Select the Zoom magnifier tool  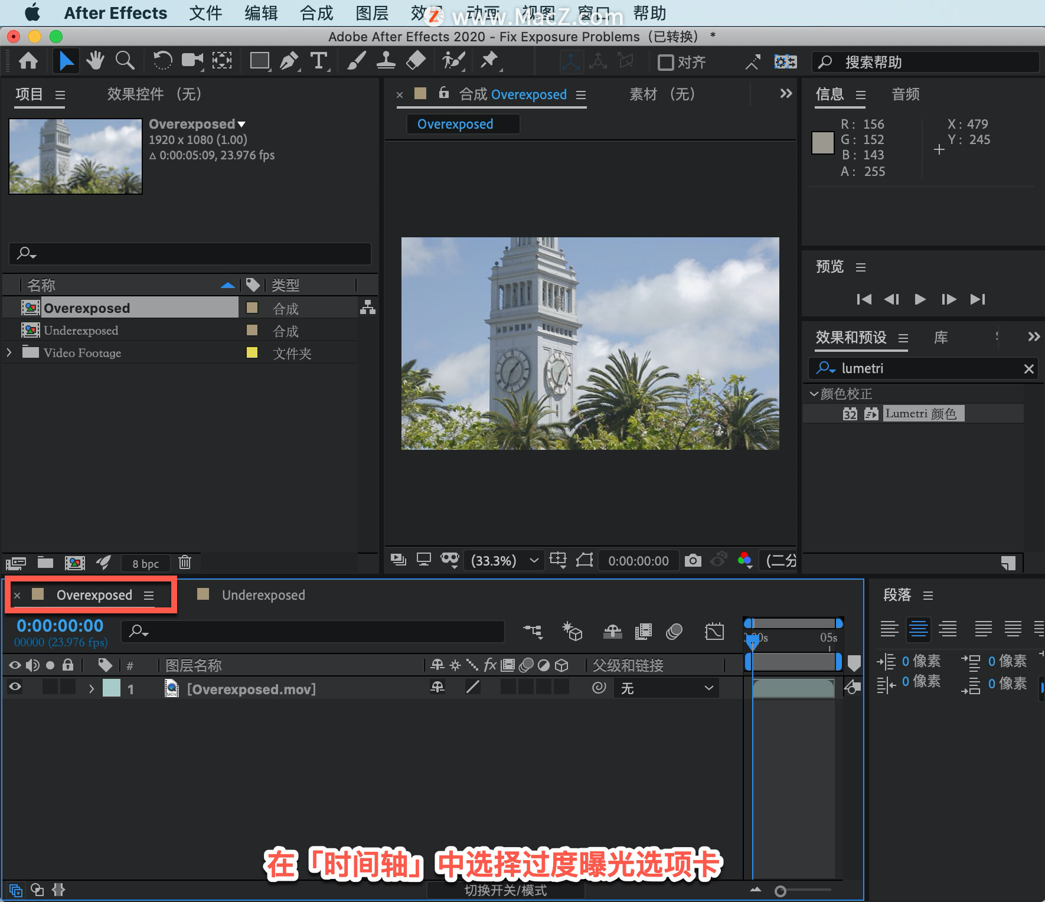pos(125,61)
